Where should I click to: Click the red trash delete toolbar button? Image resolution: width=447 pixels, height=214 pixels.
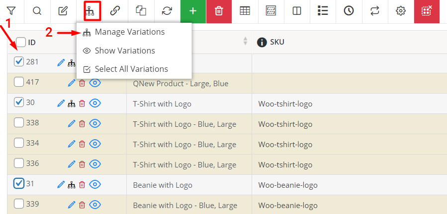point(219,11)
